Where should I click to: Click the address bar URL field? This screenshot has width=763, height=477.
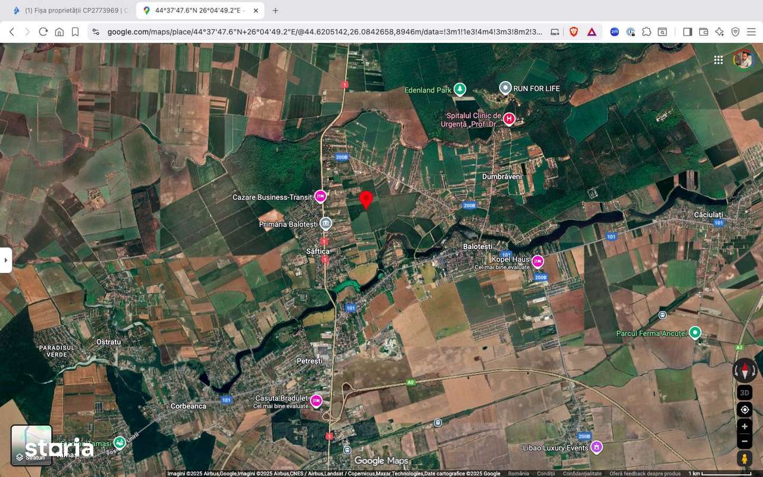[x=322, y=32]
